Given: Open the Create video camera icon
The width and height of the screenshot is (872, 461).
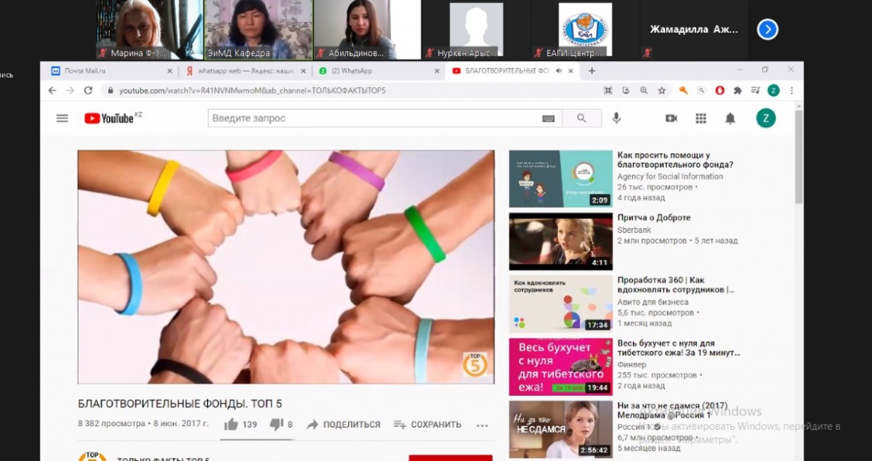Looking at the screenshot, I should [x=671, y=118].
